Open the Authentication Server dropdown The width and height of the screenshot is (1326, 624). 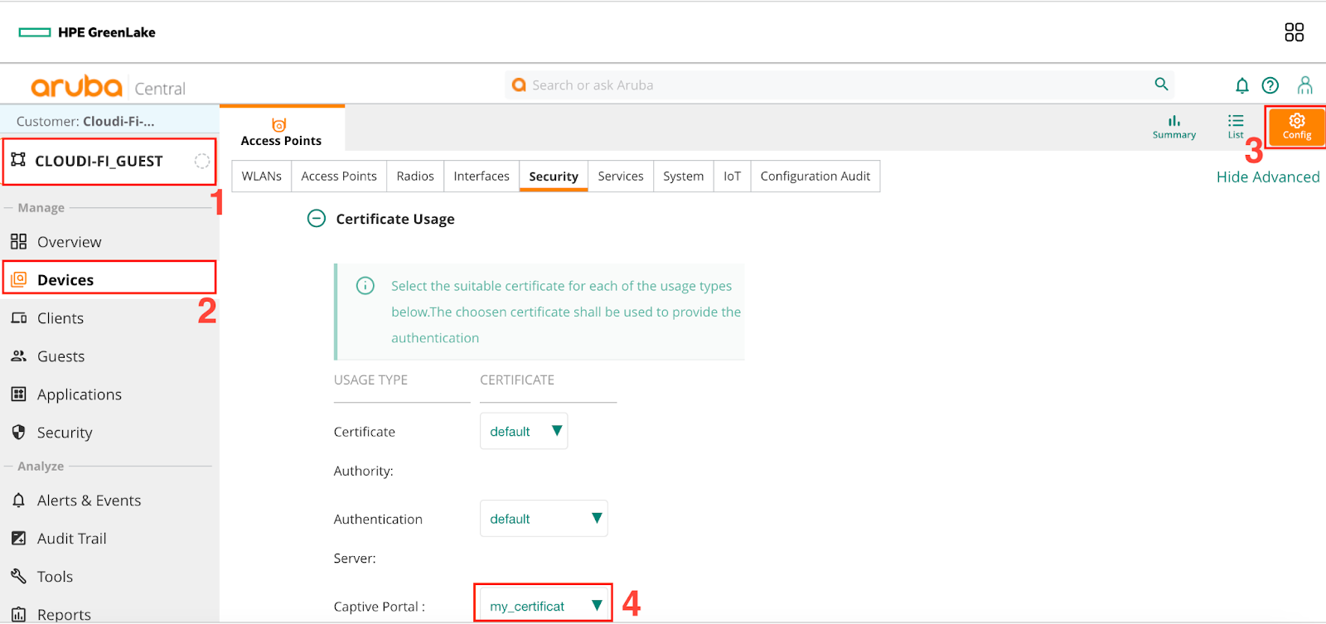coord(544,519)
